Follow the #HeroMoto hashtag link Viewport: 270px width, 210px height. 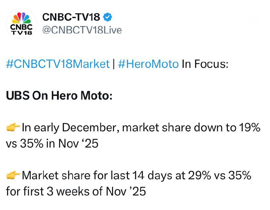[148, 64]
